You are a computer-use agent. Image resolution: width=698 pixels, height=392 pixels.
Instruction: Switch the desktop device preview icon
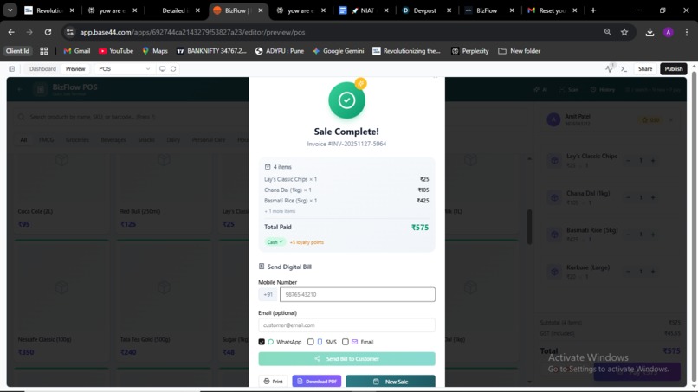pyautogui.click(x=163, y=69)
